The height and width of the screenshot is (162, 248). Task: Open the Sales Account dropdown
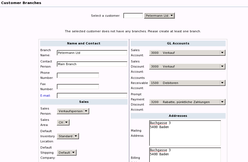tap(187, 53)
